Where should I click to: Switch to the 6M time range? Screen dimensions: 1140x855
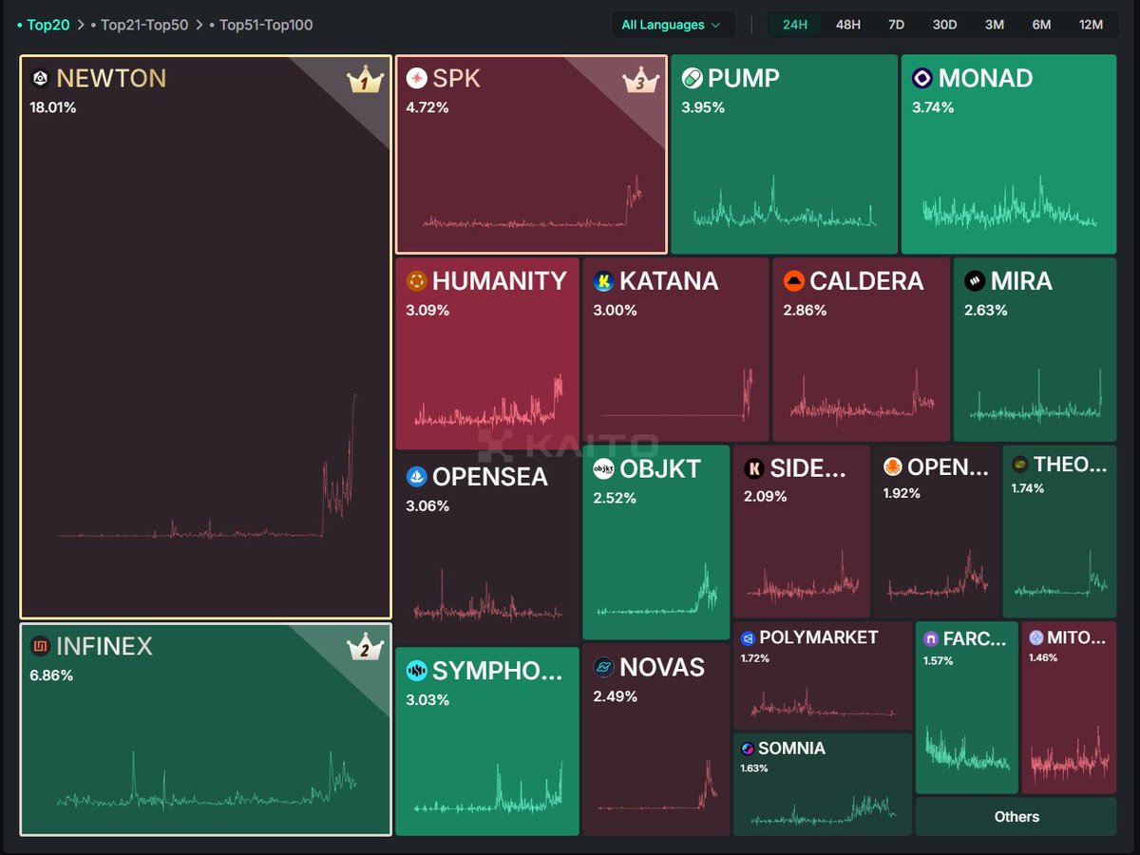pyautogui.click(x=1041, y=25)
